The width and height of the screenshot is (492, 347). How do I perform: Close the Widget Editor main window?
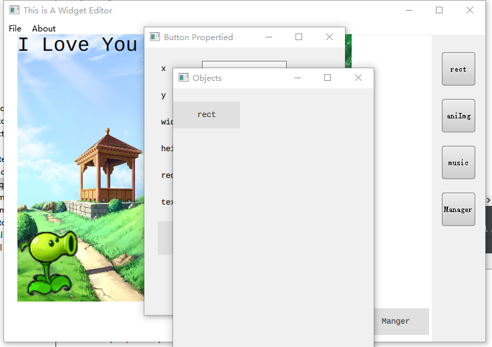[470, 10]
